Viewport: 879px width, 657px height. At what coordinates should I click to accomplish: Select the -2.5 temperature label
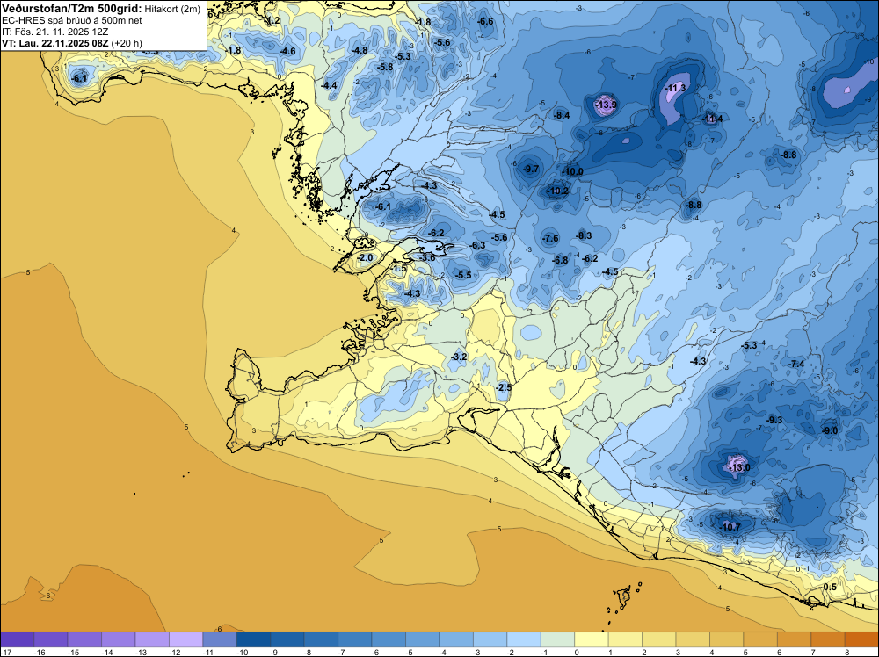pyautogui.click(x=504, y=387)
